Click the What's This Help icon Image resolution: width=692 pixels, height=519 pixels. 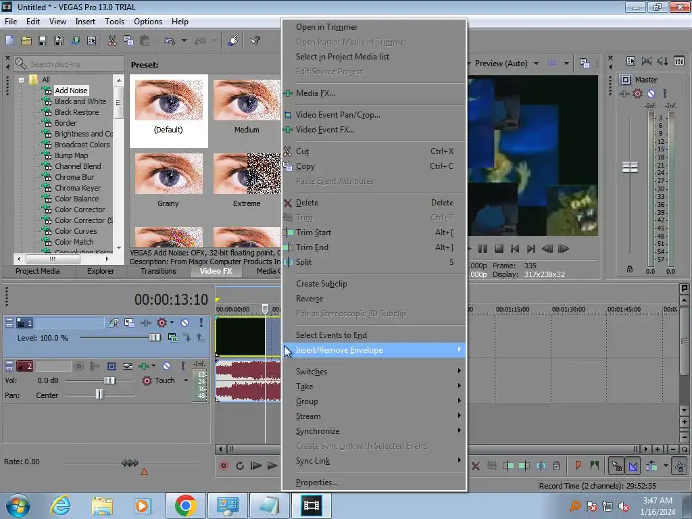click(255, 41)
